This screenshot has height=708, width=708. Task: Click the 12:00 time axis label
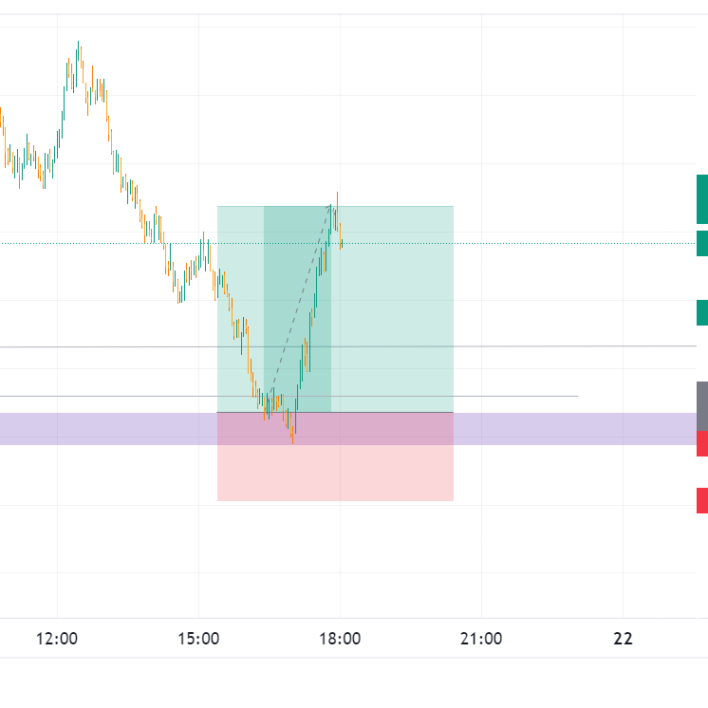coord(57,639)
